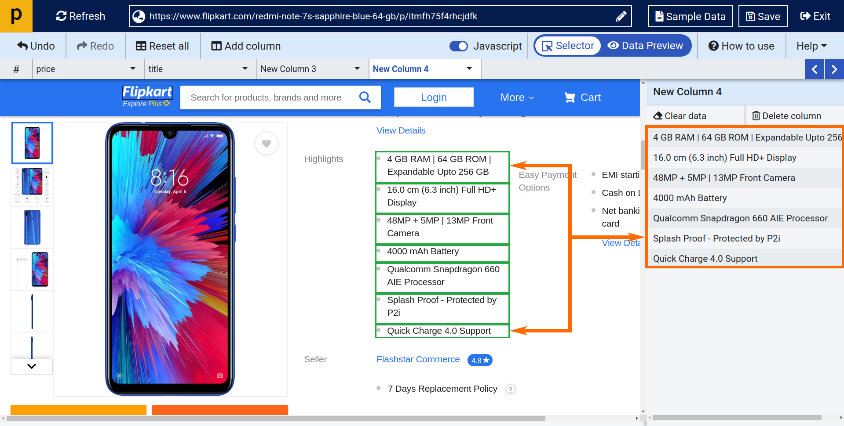Image resolution: width=844 pixels, height=426 pixels.
Task: Go to next column with right arrow
Action: [x=834, y=69]
